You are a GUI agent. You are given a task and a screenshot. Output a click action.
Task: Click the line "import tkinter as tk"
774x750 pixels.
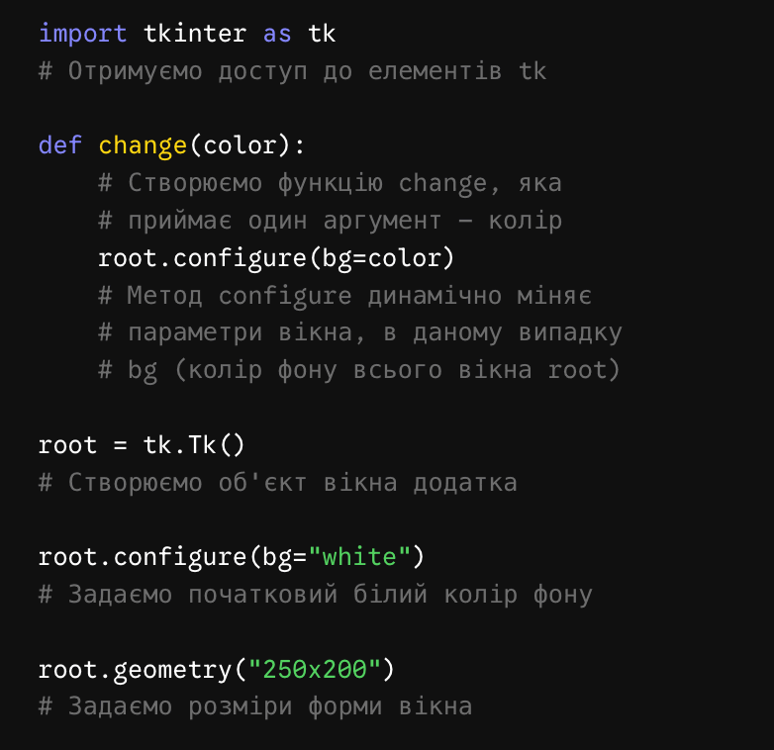point(187,34)
